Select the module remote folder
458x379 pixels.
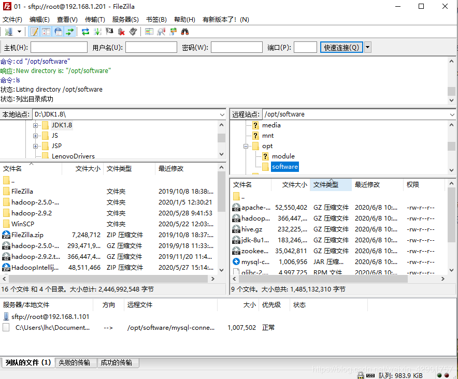283,156
